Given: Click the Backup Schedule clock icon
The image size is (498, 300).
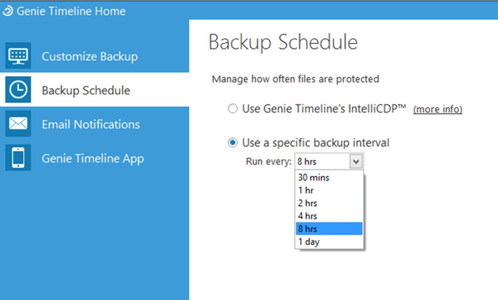Looking at the screenshot, I should coord(18,90).
